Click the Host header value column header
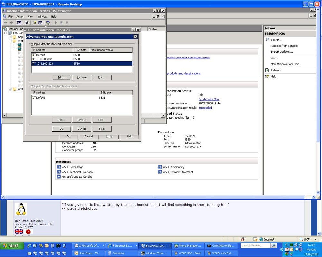This screenshot has width=322, height=257. [x=111, y=50]
